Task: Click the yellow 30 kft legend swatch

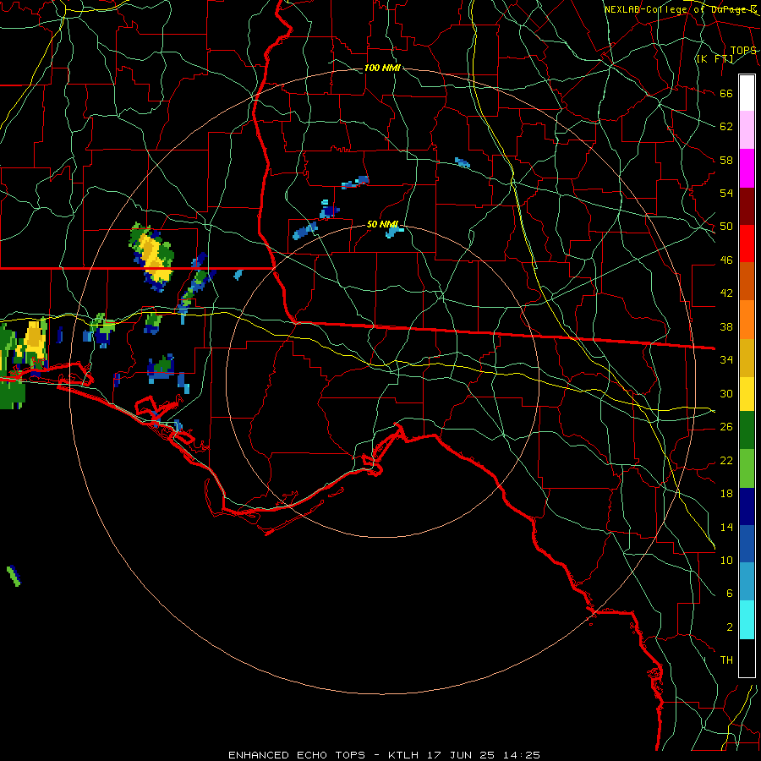Action: click(747, 394)
